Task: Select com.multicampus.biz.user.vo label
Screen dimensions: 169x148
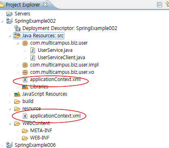Action: [x=62, y=72]
